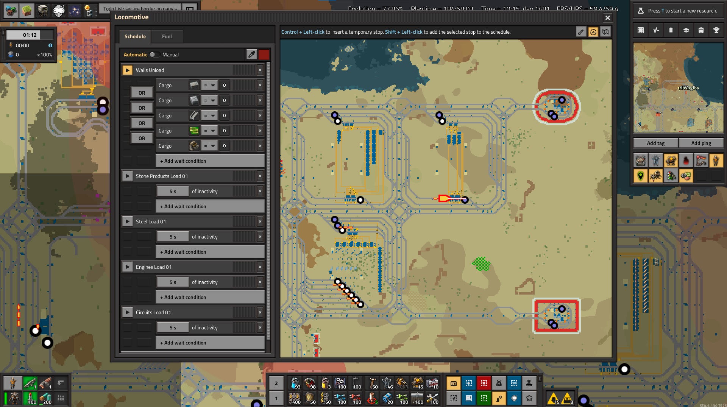Click the minimap thumbnail showing ribsngibs
The width and height of the screenshot is (727, 407).
tap(678, 88)
